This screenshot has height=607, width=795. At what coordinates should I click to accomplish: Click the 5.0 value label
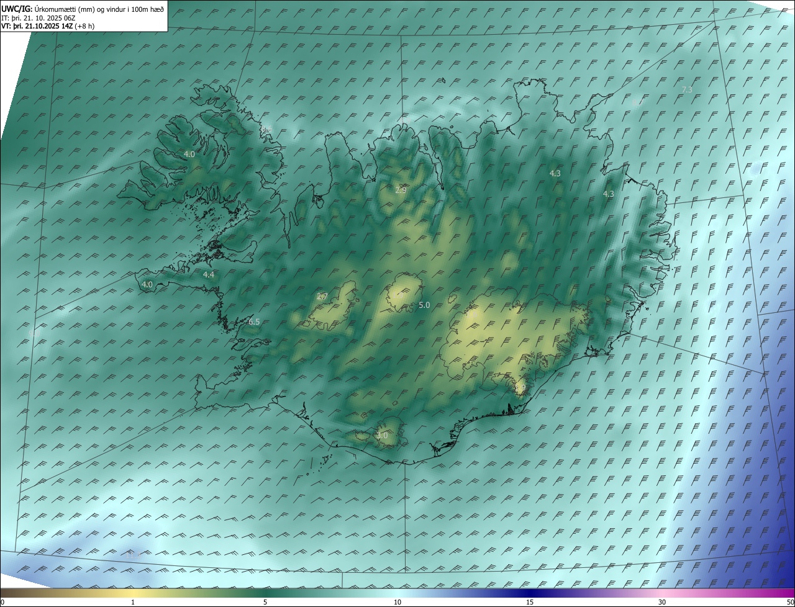point(425,305)
